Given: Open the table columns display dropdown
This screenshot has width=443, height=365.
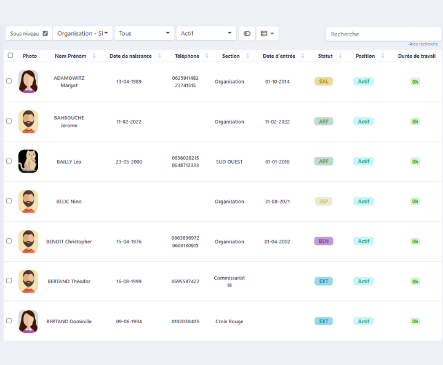Looking at the screenshot, I should coord(267,34).
